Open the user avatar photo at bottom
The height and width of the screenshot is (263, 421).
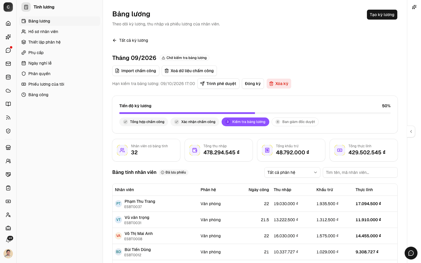(8, 253)
